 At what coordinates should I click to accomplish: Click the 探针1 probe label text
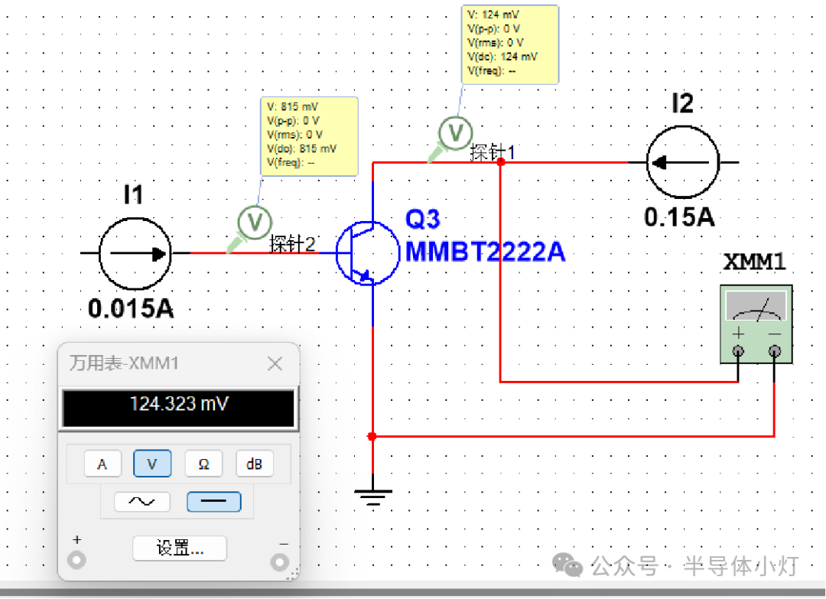tap(492, 152)
